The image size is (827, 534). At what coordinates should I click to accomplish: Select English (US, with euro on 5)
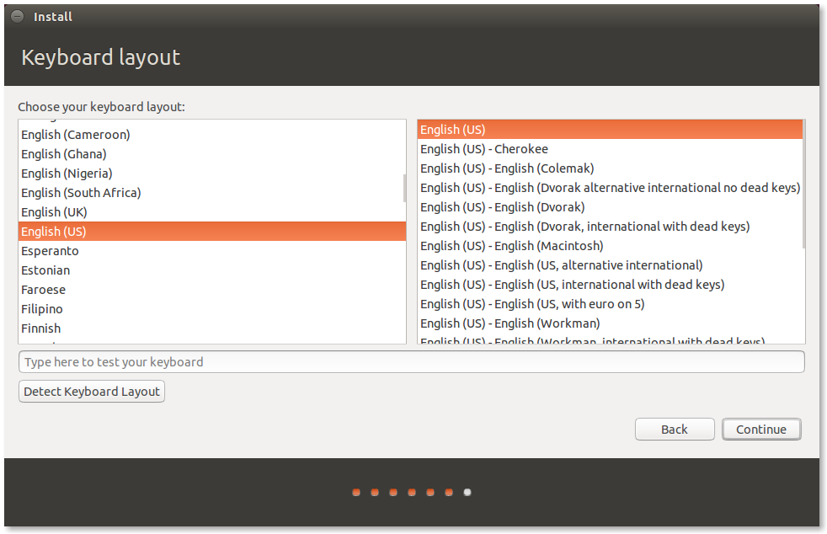(610, 304)
